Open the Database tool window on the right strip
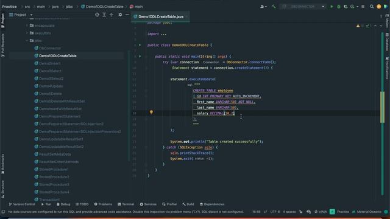 click(x=388, y=41)
